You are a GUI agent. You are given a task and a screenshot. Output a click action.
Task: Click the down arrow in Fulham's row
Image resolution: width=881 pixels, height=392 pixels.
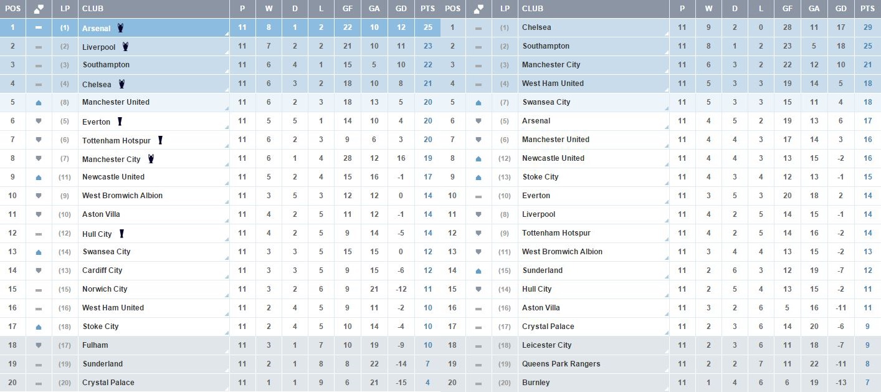click(x=39, y=345)
